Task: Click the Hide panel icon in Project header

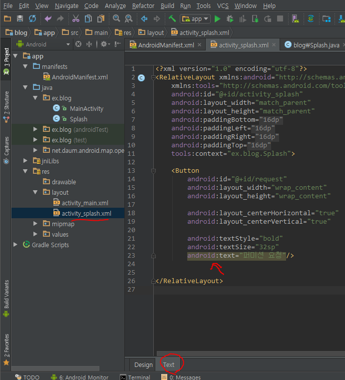Action: pyautogui.click(x=118, y=44)
